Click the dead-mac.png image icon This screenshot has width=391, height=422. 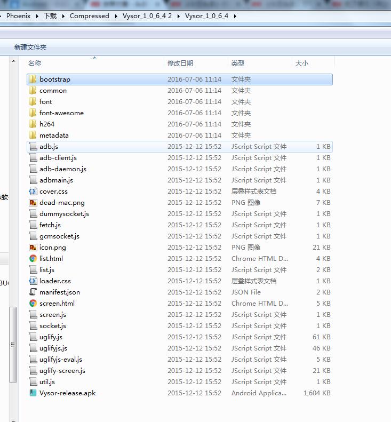[33, 202]
